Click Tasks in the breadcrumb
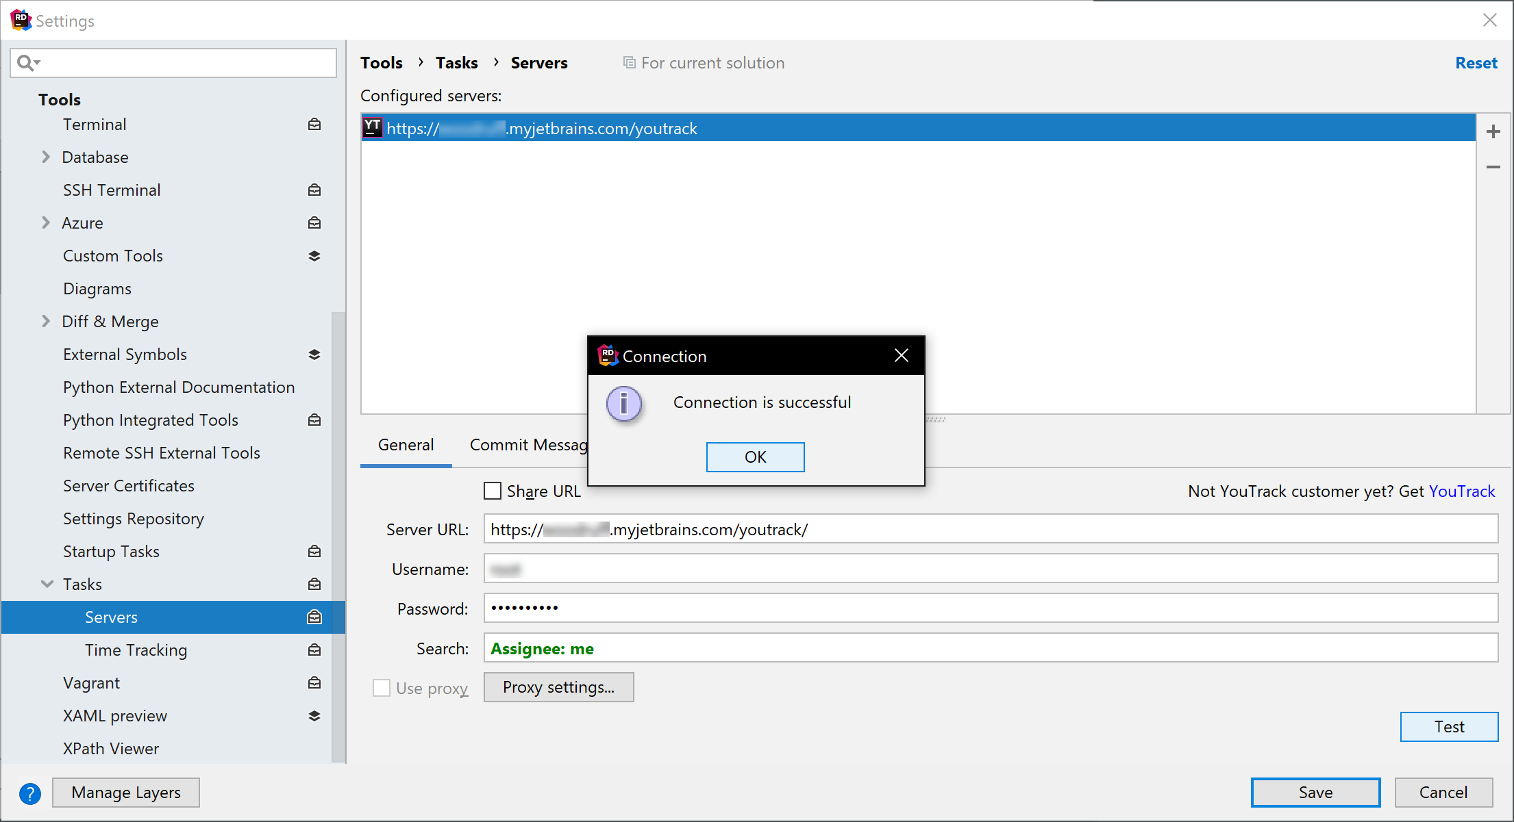1514x822 pixels. click(x=457, y=63)
